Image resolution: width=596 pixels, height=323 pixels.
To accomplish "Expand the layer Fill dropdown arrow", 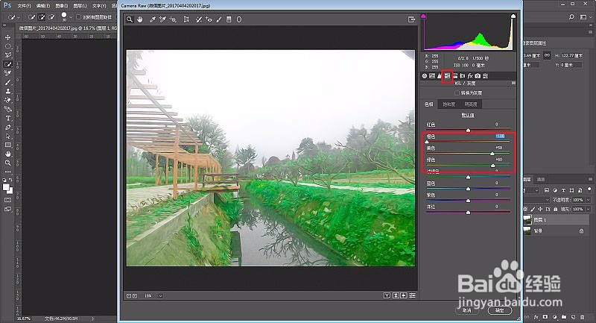I will pos(589,209).
